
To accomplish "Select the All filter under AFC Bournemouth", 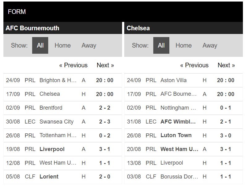I will coord(40,45).
